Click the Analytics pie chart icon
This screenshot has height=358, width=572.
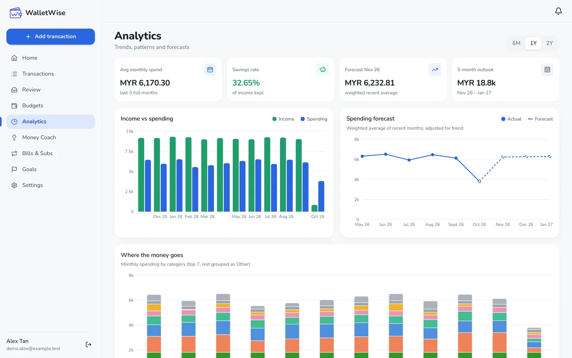[x=14, y=122]
